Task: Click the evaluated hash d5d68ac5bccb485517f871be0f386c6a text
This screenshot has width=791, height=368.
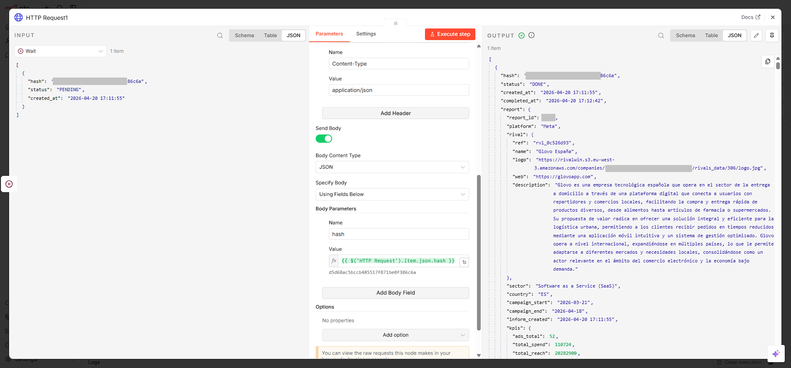Action: 372,272
